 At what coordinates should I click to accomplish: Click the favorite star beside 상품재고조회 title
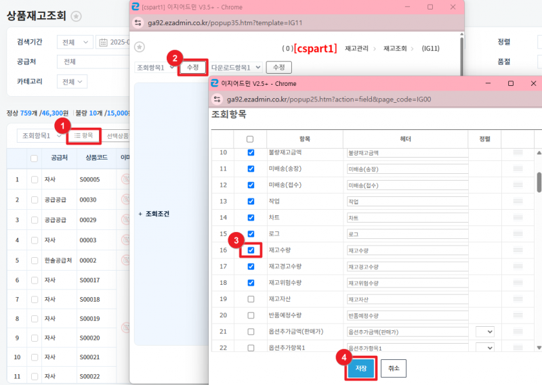(x=77, y=17)
